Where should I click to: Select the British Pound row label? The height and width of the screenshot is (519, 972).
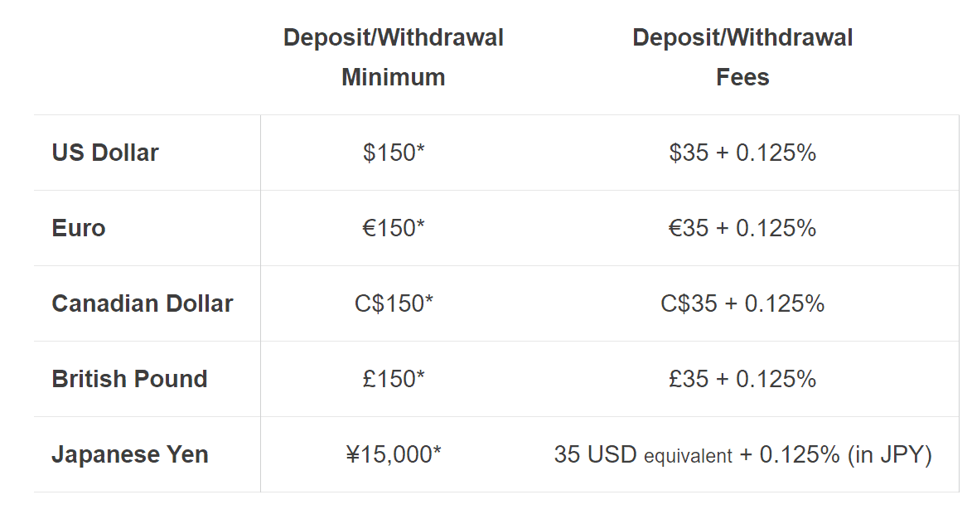[x=129, y=379]
